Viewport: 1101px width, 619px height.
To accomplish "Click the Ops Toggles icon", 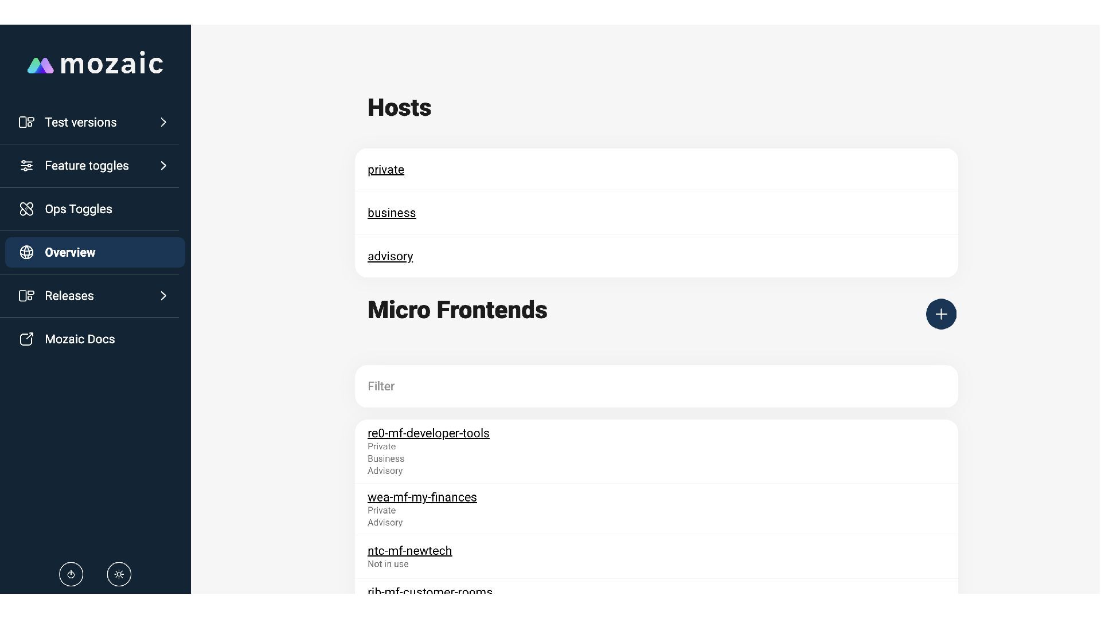I will point(26,209).
